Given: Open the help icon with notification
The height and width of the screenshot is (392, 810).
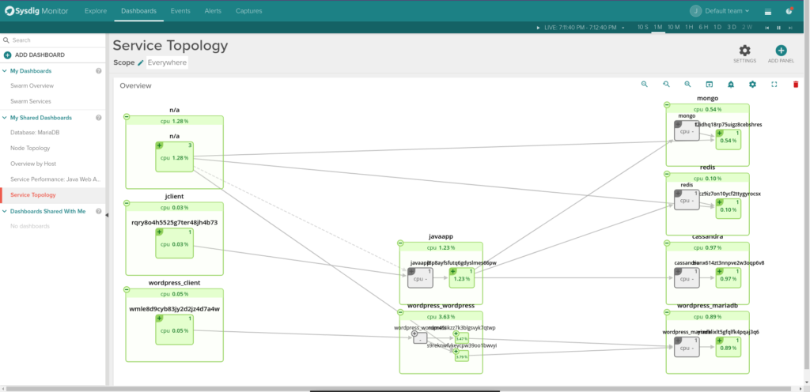Looking at the screenshot, I should coord(789,11).
